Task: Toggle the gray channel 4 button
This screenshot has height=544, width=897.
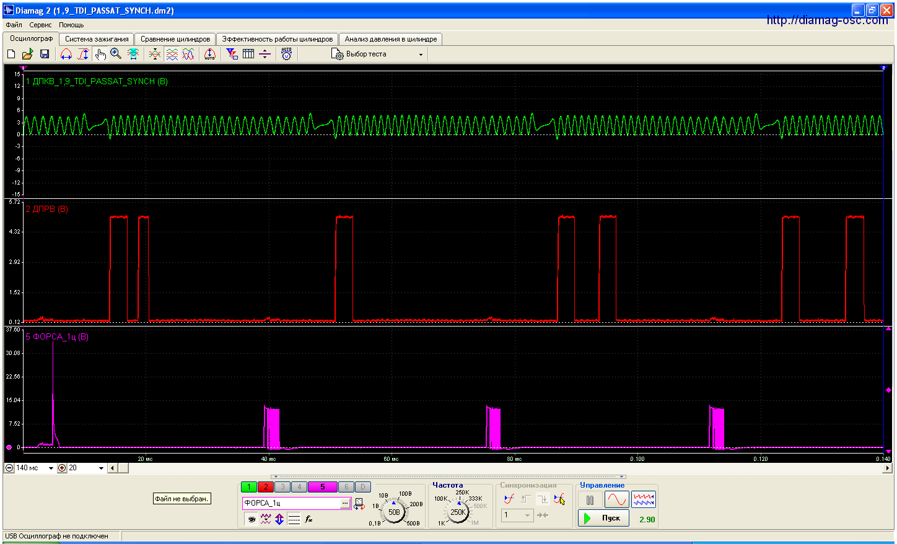Action: [x=299, y=487]
